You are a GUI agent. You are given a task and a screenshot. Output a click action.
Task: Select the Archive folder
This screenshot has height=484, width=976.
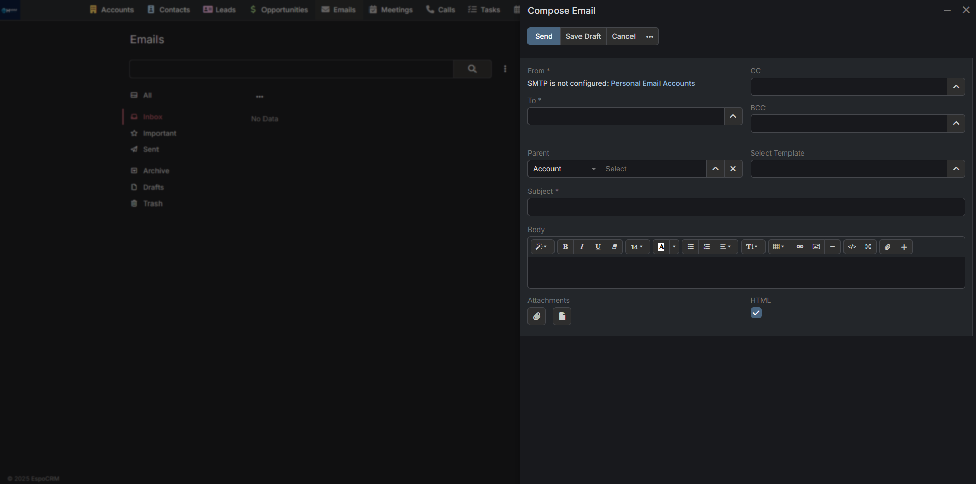coord(156,171)
